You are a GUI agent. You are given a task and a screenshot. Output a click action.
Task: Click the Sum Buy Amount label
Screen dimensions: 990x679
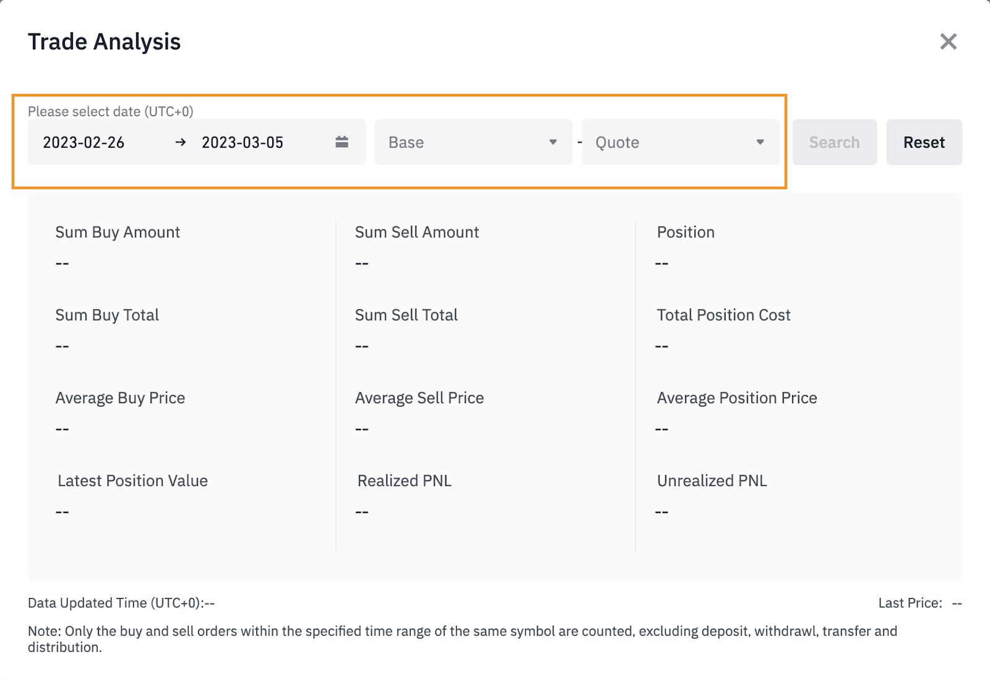(x=118, y=232)
